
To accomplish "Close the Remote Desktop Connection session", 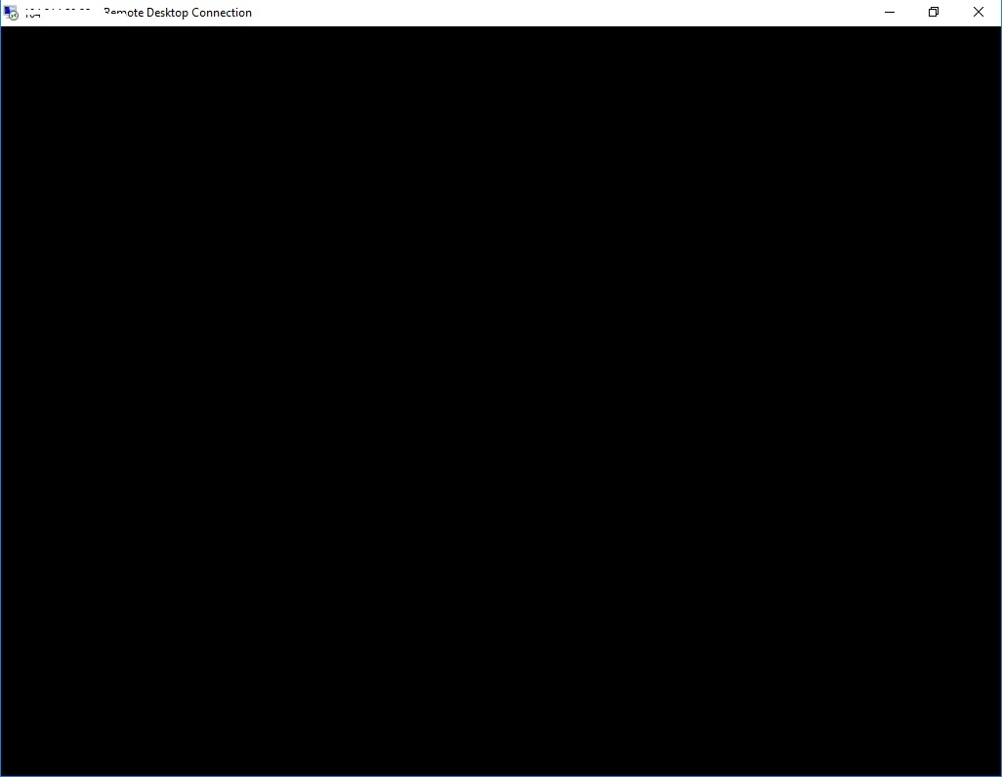I will [978, 12].
